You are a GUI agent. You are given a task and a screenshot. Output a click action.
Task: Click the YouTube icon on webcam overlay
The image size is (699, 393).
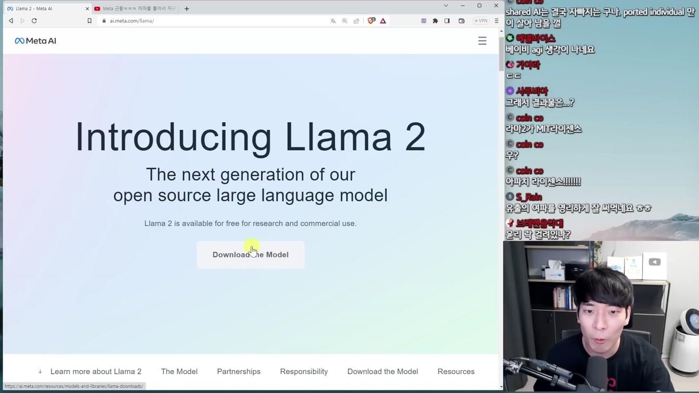(x=654, y=262)
